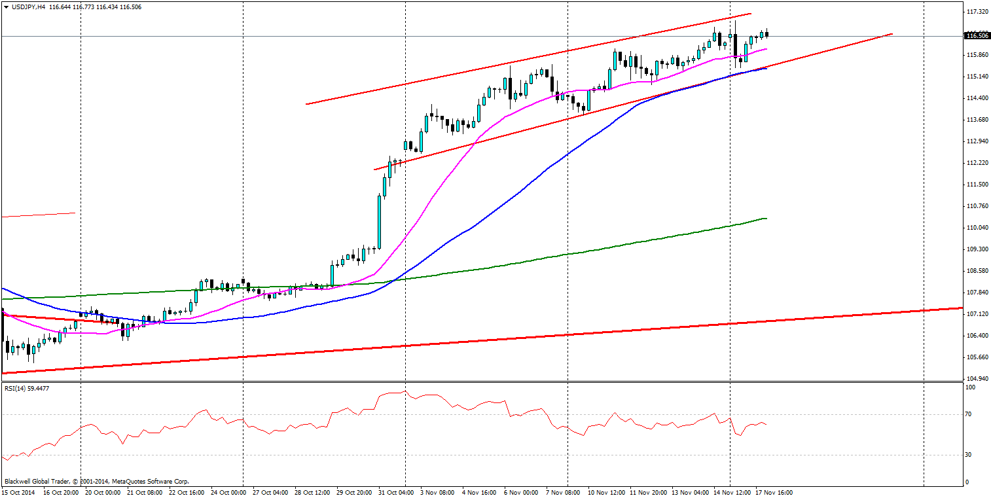Click the 107.840 price axis label
The width and height of the screenshot is (991, 498).
click(x=977, y=293)
